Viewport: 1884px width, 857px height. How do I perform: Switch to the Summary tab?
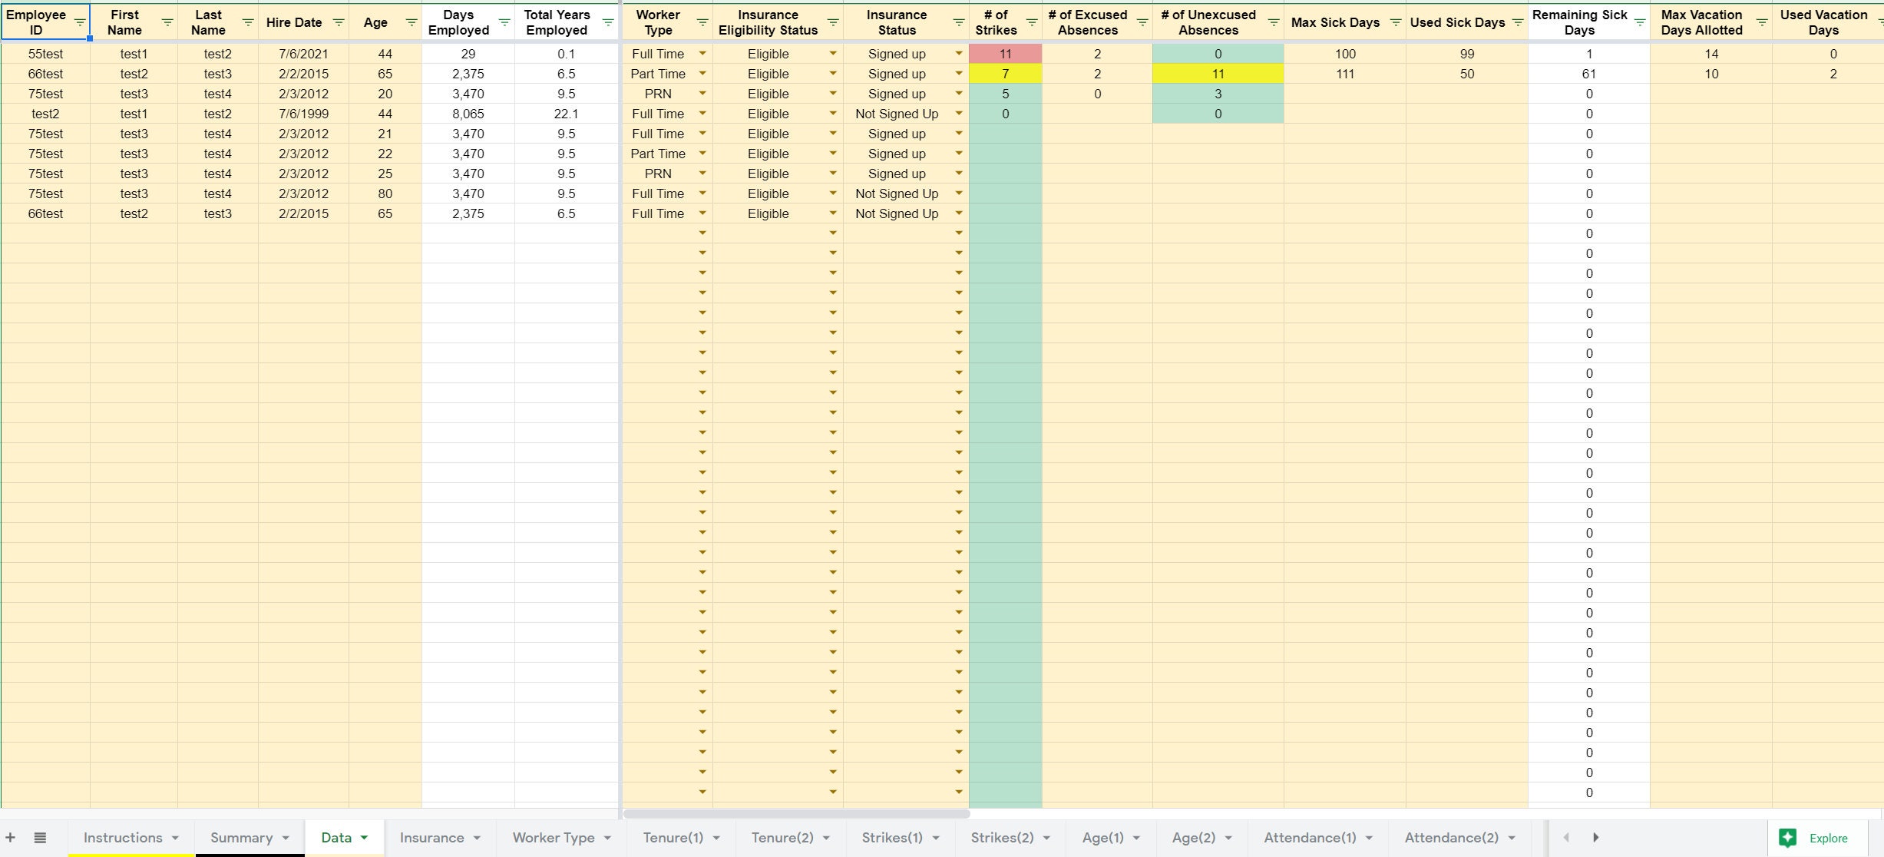tap(243, 837)
